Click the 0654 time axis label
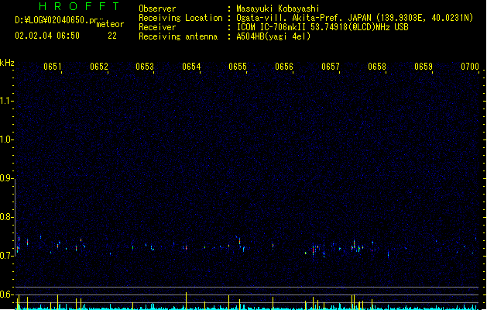 pos(191,66)
